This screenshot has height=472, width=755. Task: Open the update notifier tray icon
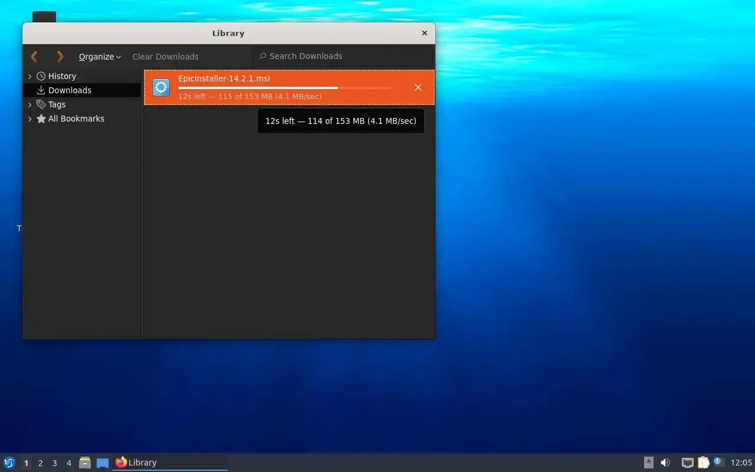click(718, 462)
